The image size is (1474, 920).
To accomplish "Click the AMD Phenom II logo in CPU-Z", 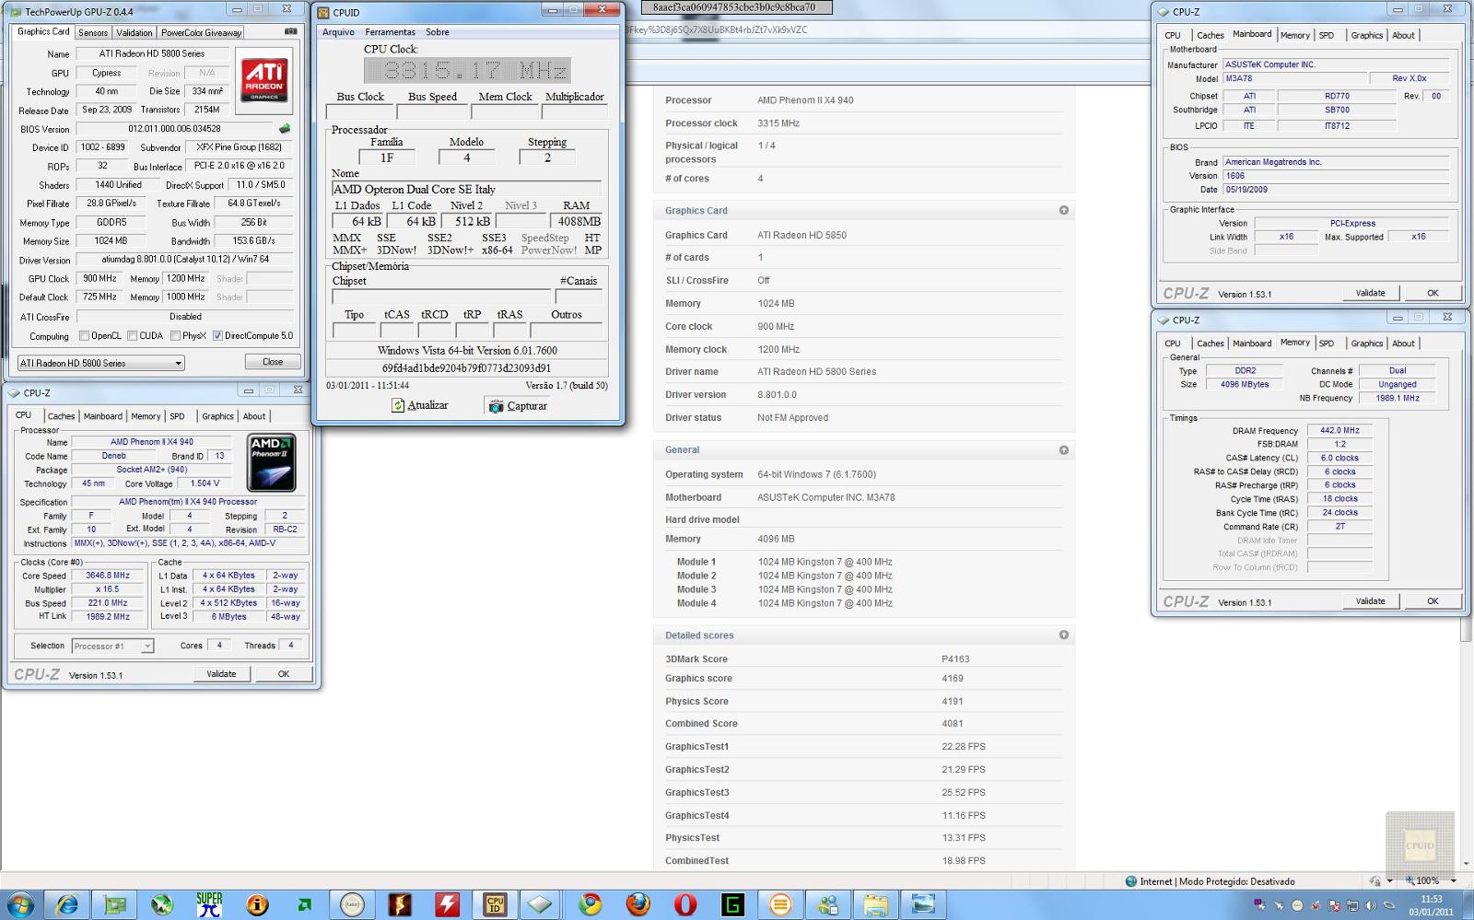I will click(272, 462).
